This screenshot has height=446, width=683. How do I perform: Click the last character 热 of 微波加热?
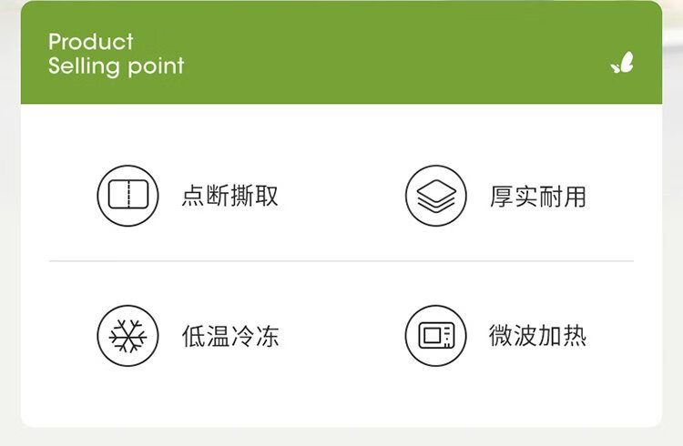pos(575,337)
